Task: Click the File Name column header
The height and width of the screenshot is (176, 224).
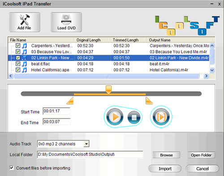Action: [x=41, y=40]
